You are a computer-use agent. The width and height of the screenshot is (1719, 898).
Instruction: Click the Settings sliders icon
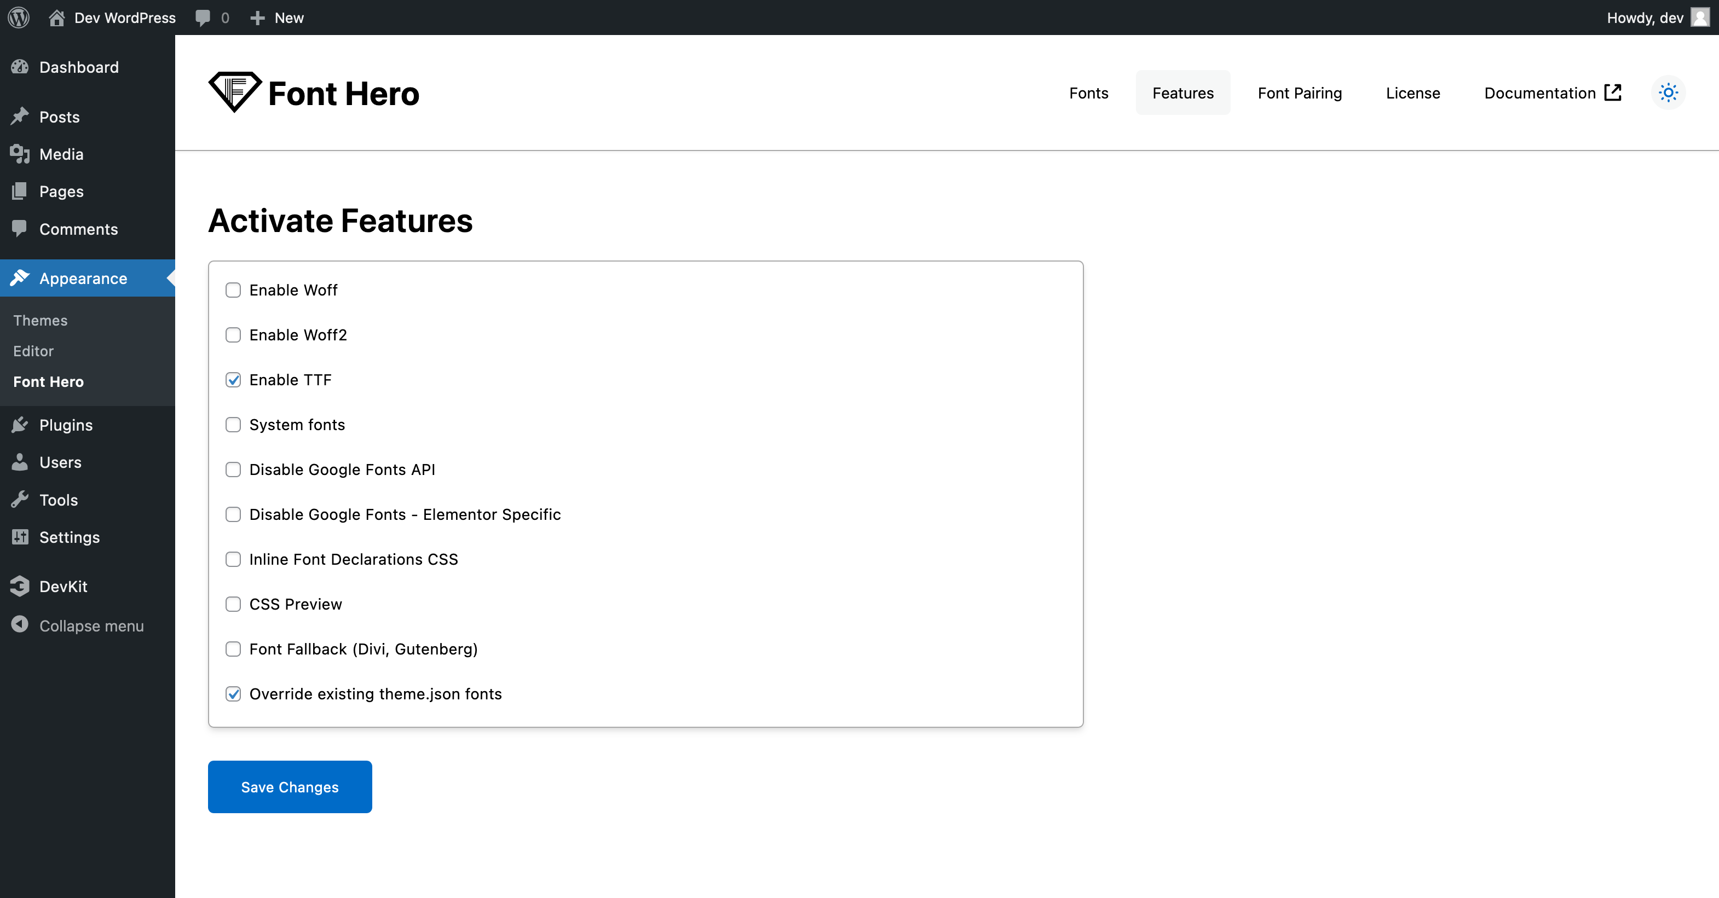[x=20, y=537]
